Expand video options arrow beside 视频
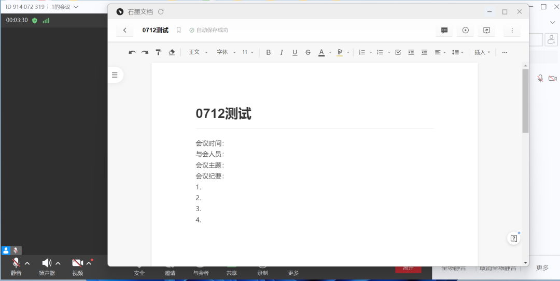Image resolution: width=560 pixels, height=281 pixels. coord(89,263)
